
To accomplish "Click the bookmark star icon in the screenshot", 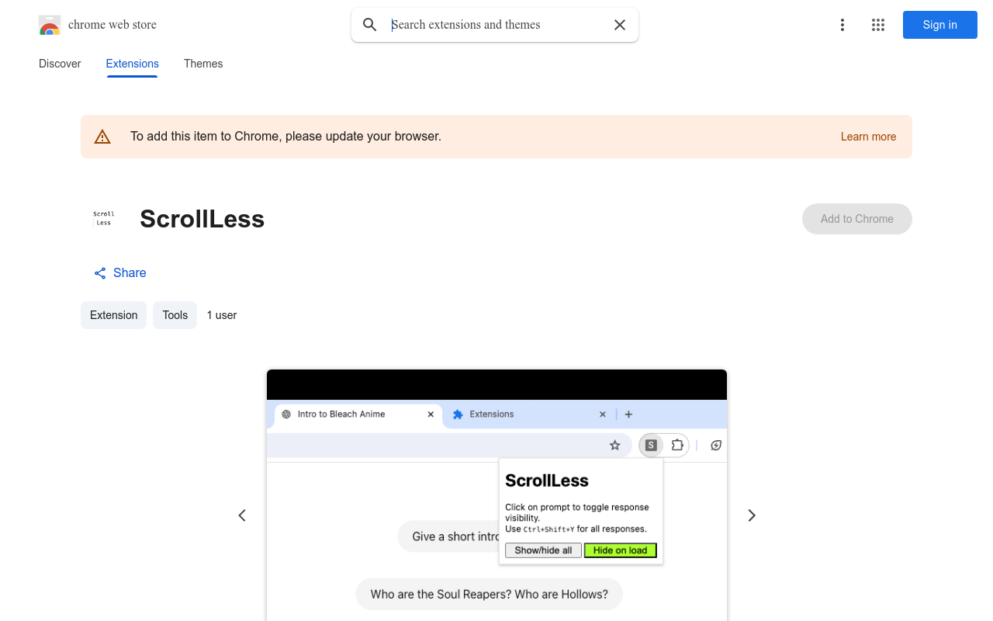I will coord(615,445).
